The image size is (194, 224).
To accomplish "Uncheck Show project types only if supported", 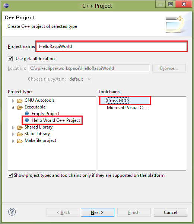I will (x=10, y=175).
